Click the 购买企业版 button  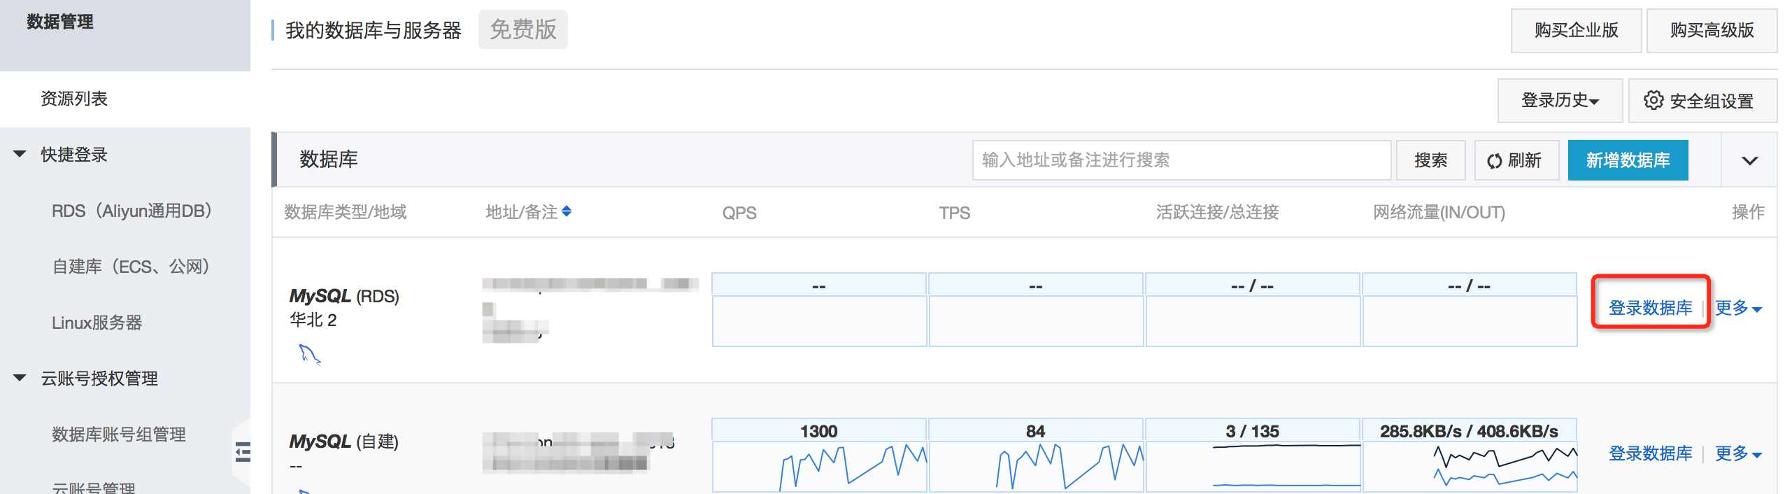tap(1576, 30)
